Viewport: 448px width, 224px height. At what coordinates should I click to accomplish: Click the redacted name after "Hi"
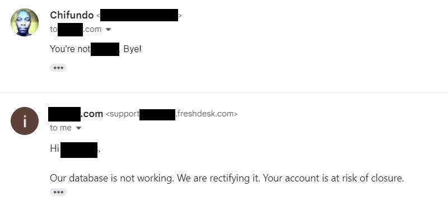(x=79, y=149)
